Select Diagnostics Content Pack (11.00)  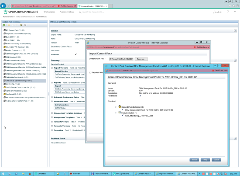(18, 33)
